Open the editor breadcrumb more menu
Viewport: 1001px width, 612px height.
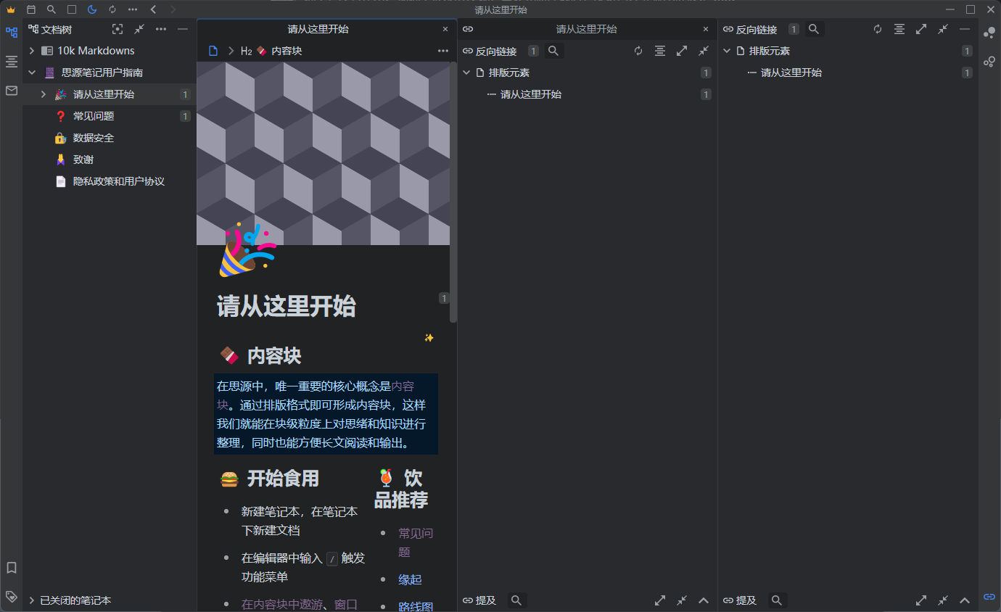click(x=442, y=51)
